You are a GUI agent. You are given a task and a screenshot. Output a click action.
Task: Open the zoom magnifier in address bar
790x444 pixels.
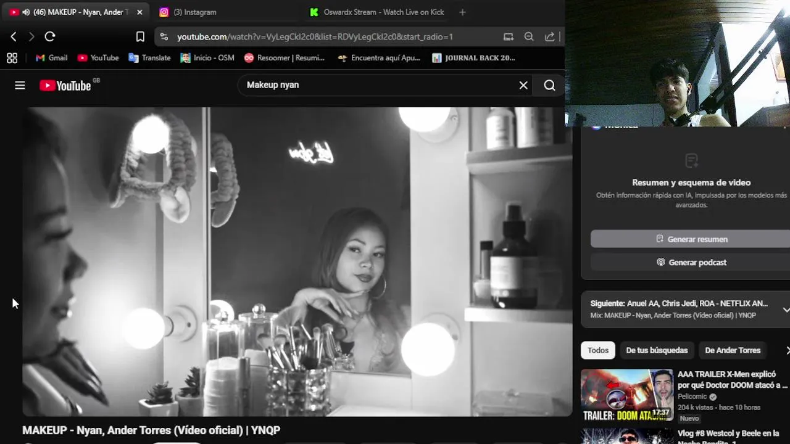529,37
